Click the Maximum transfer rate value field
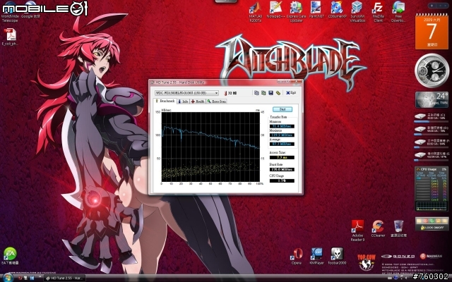The width and height of the screenshot is (452, 282). tap(282, 135)
